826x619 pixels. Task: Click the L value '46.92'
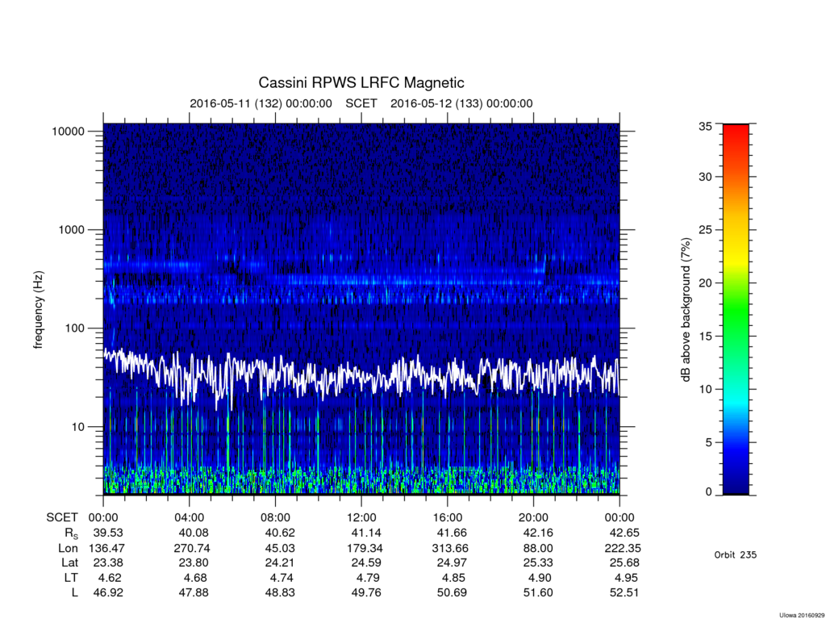[109, 592]
